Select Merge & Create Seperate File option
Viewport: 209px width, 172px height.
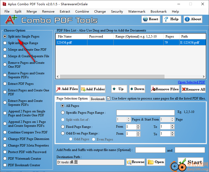[5, 56]
